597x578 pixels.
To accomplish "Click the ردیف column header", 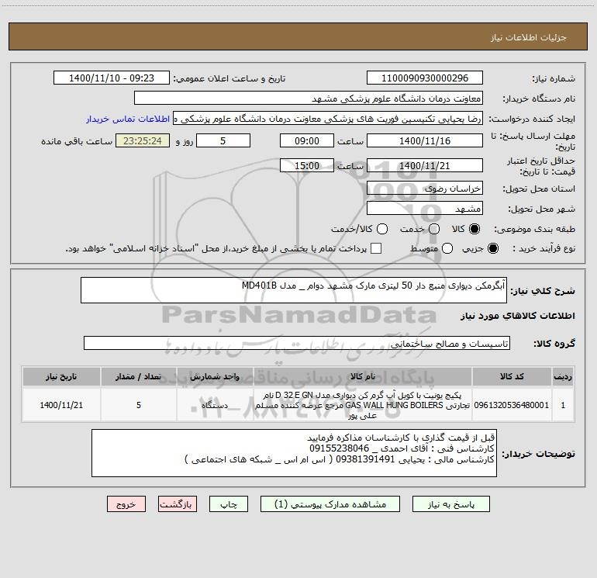I will pyautogui.click(x=563, y=376).
